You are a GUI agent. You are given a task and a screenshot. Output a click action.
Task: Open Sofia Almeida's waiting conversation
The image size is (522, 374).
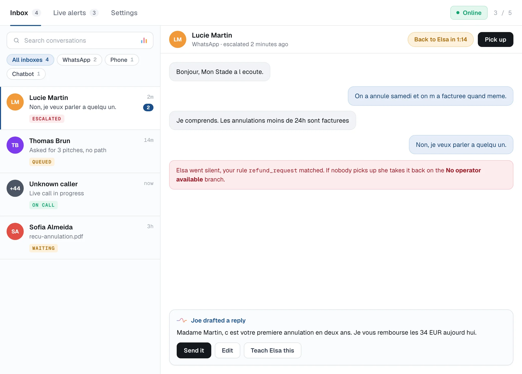click(80, 238)
